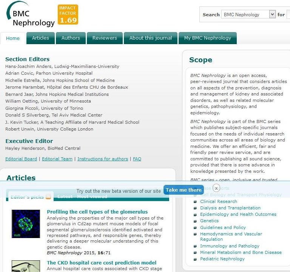Viewport: 290px width, 272px height.
Task: Click citation BMC Nephrology 2015, 16:71
Action: (79, 253)
